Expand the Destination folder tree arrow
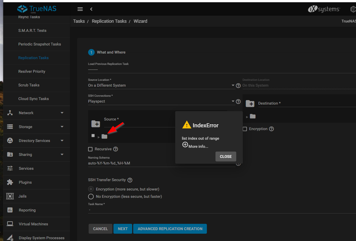Screen dimensions: 356x241 247,117
